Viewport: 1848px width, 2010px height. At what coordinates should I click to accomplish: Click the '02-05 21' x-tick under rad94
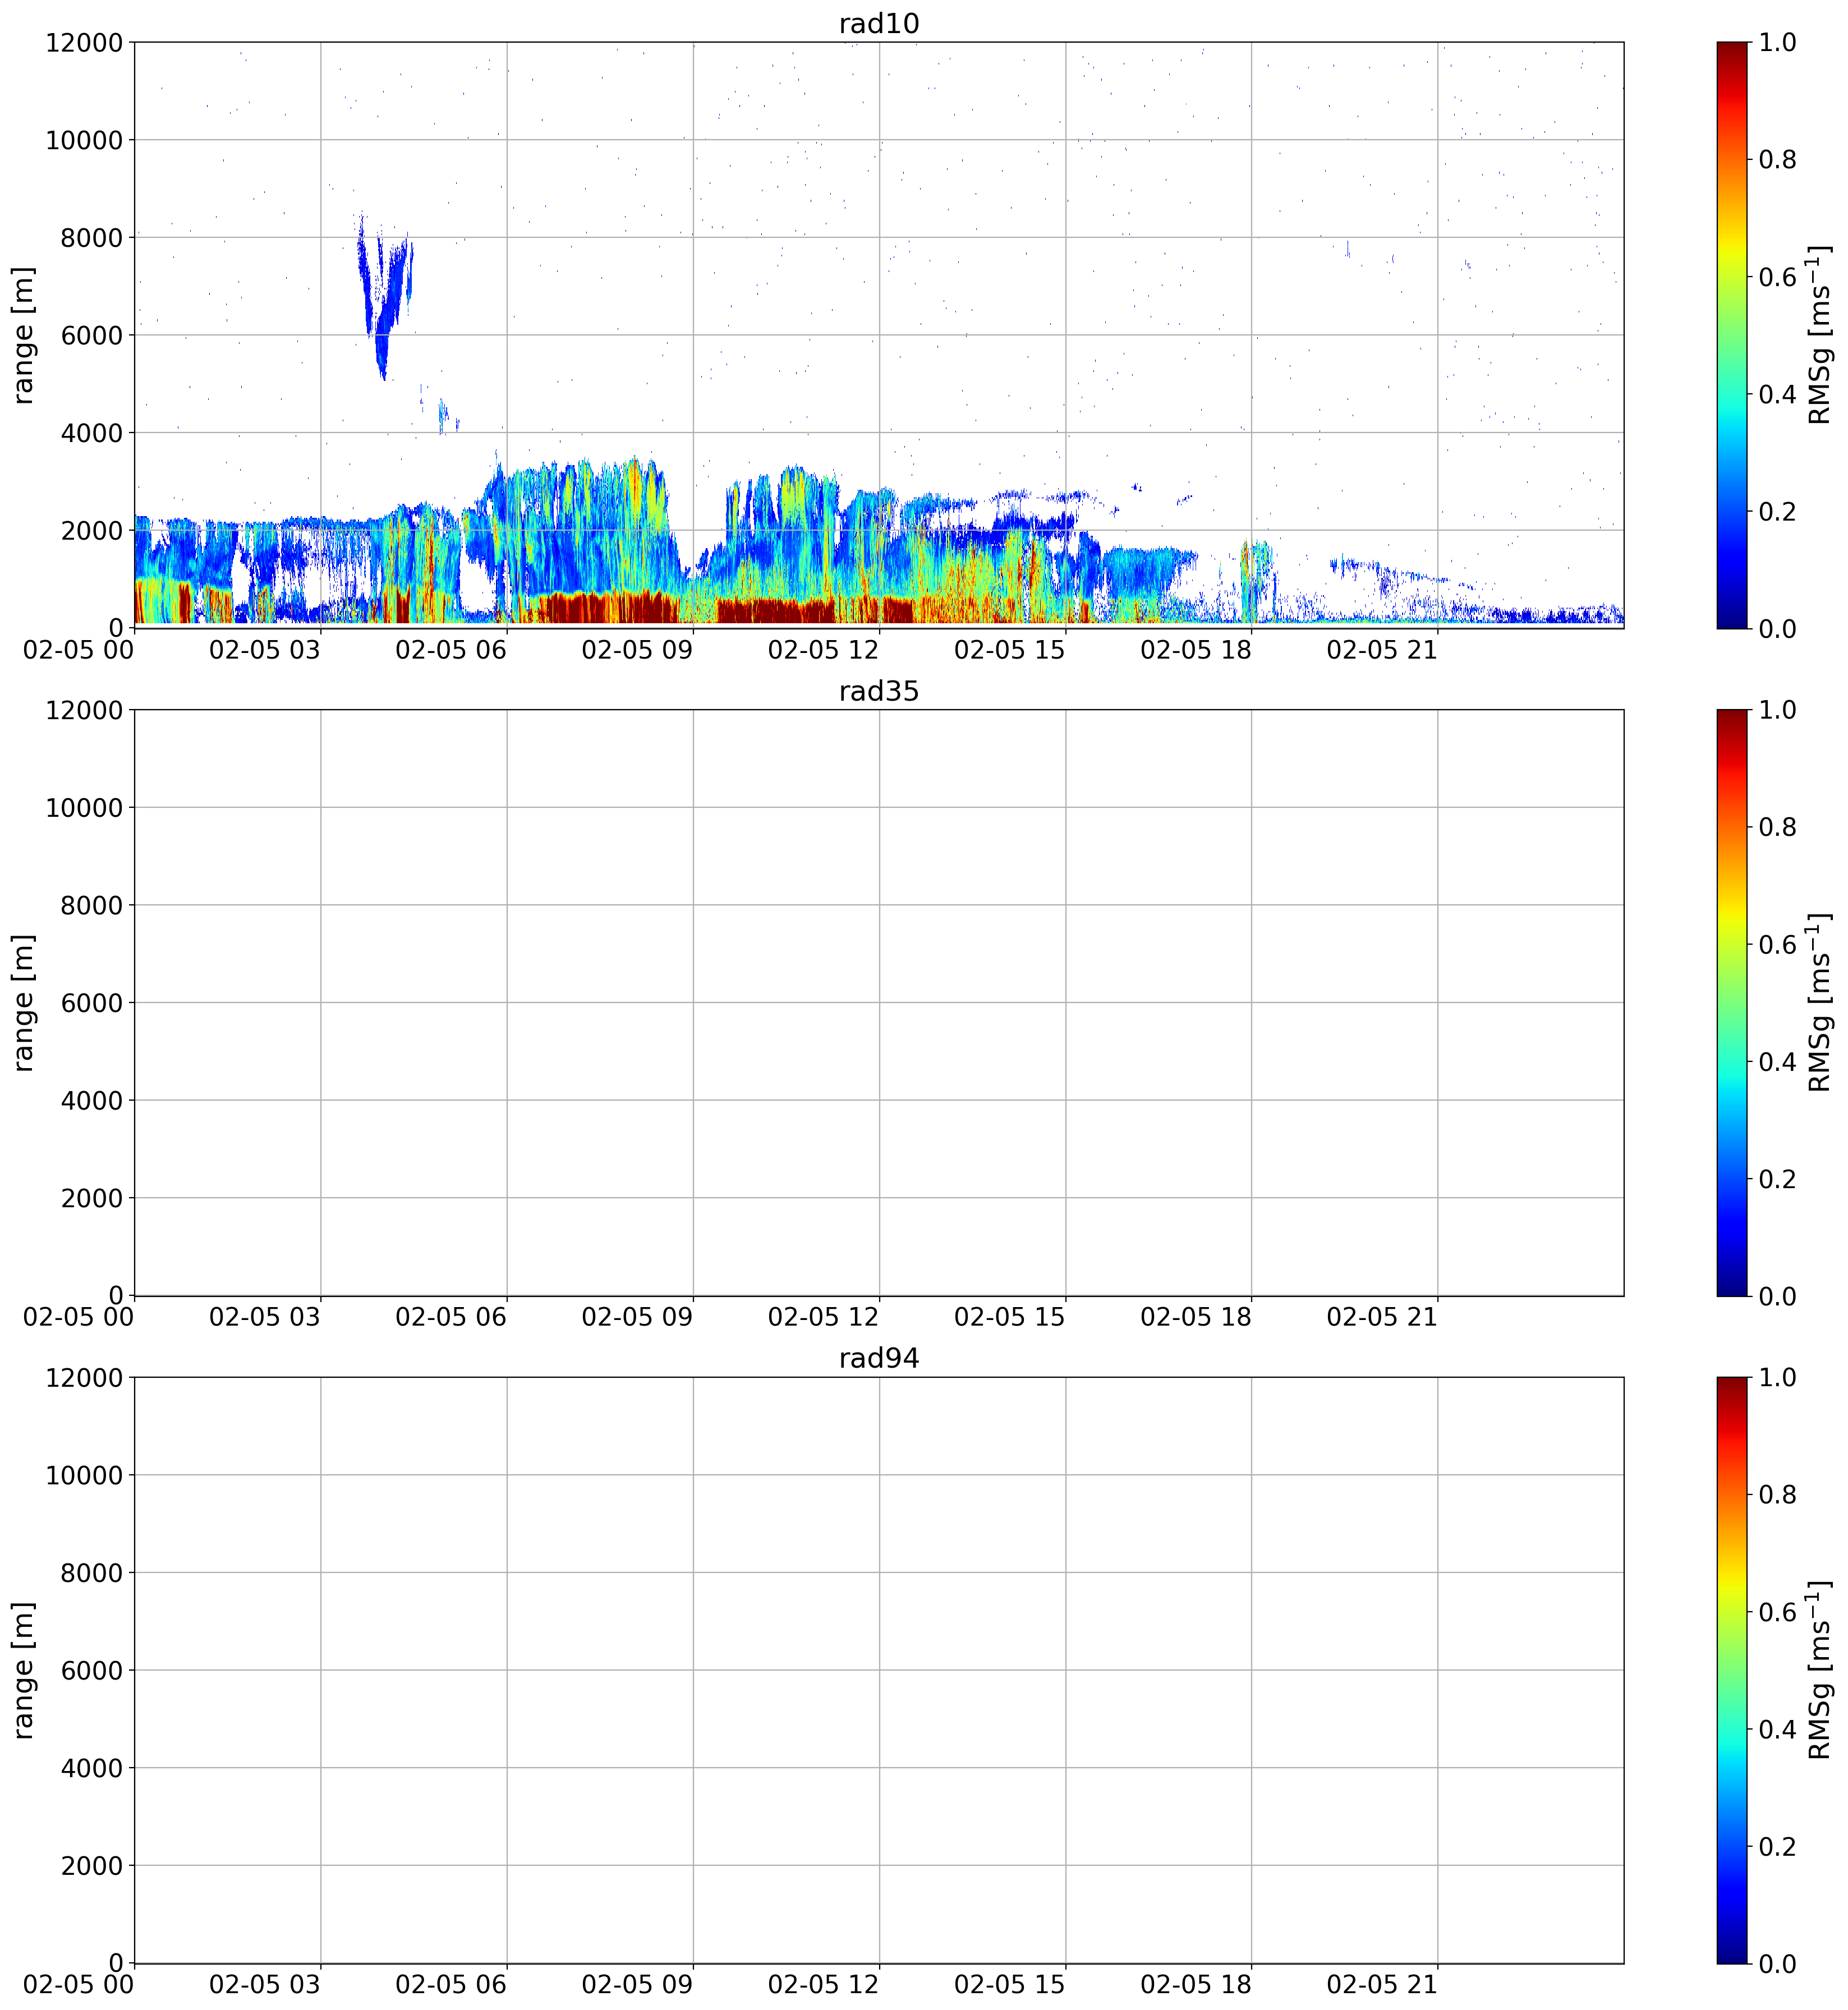click(1382, 1985)
